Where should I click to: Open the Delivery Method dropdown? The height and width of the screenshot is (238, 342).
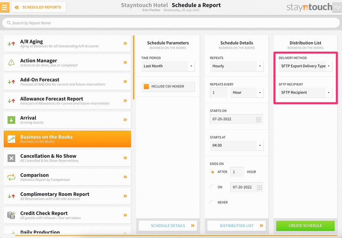(x=305, y=66)
